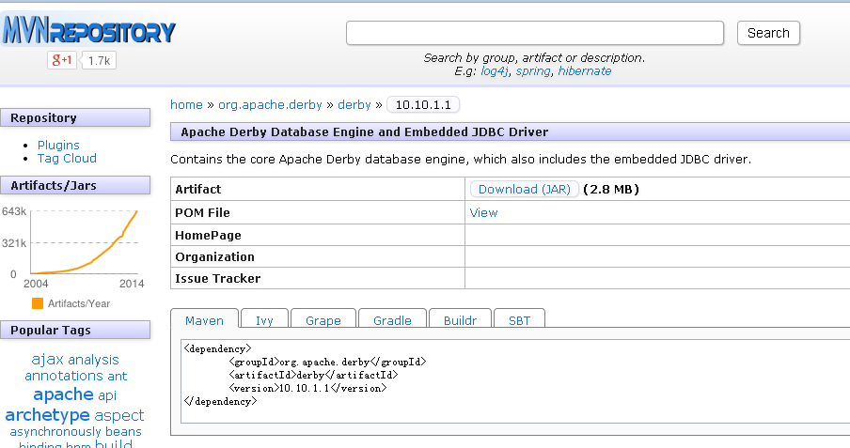Screen dimensions: 850x448
Task: Click the (2.8 MB) file size text
Action: coord(611,189)
